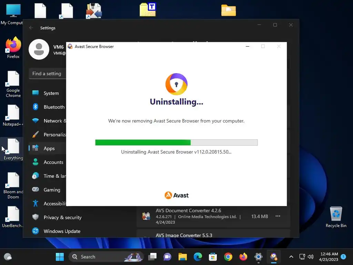Minimize the Avast Secure Browser uninstaller
This screenshot has width=353, height=265.
click(x=248, y=47)
